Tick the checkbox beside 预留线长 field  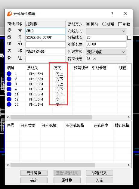[x=129, y=38]
